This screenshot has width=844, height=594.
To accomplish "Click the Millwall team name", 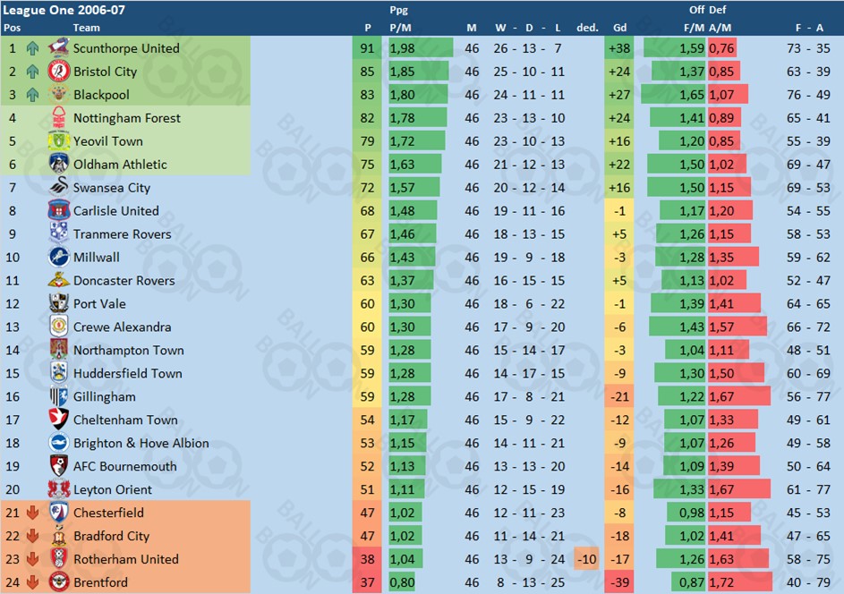I will [x=97, y=257].
